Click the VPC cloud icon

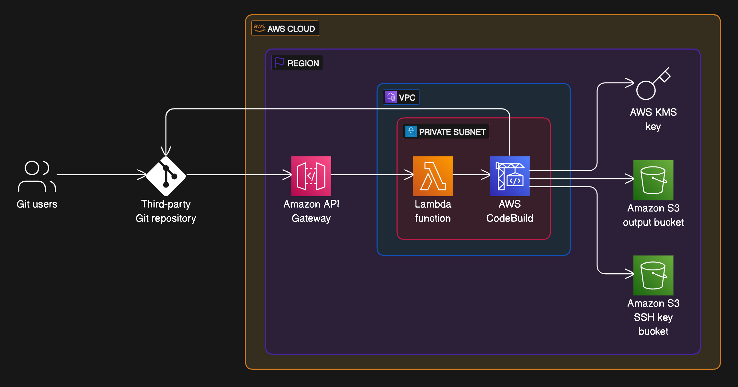click(x=391, y=97)
